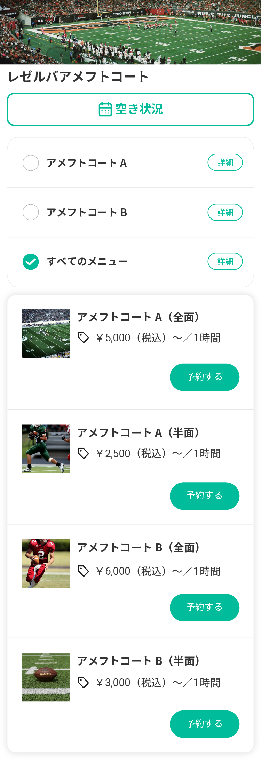Click price tag icon beside ¥5,000

tap(83, 337)
